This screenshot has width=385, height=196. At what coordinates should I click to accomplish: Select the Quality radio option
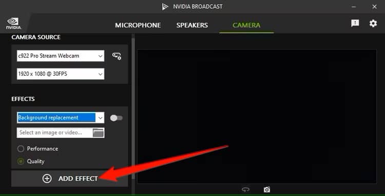click(x=21, y=162)
